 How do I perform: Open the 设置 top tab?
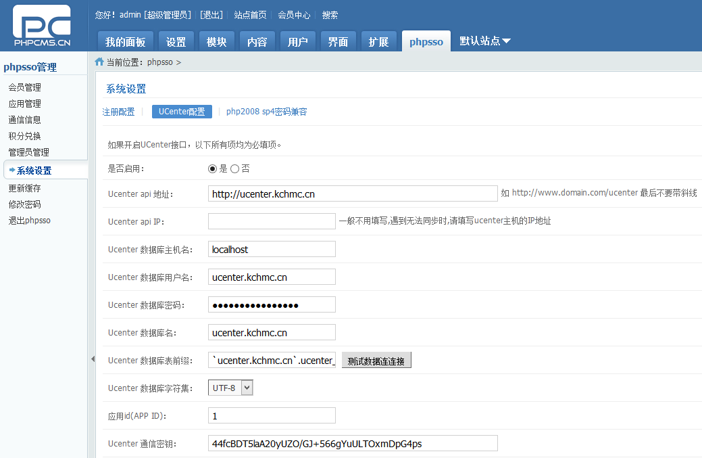pos(176,42)
